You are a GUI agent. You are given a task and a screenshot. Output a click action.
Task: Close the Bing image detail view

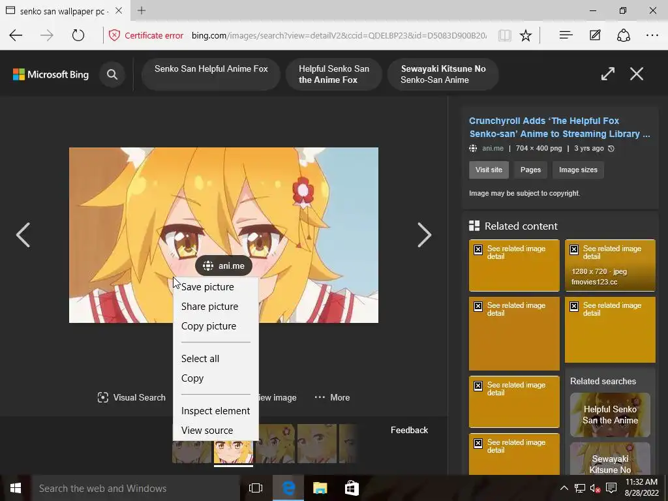point(637,74)
